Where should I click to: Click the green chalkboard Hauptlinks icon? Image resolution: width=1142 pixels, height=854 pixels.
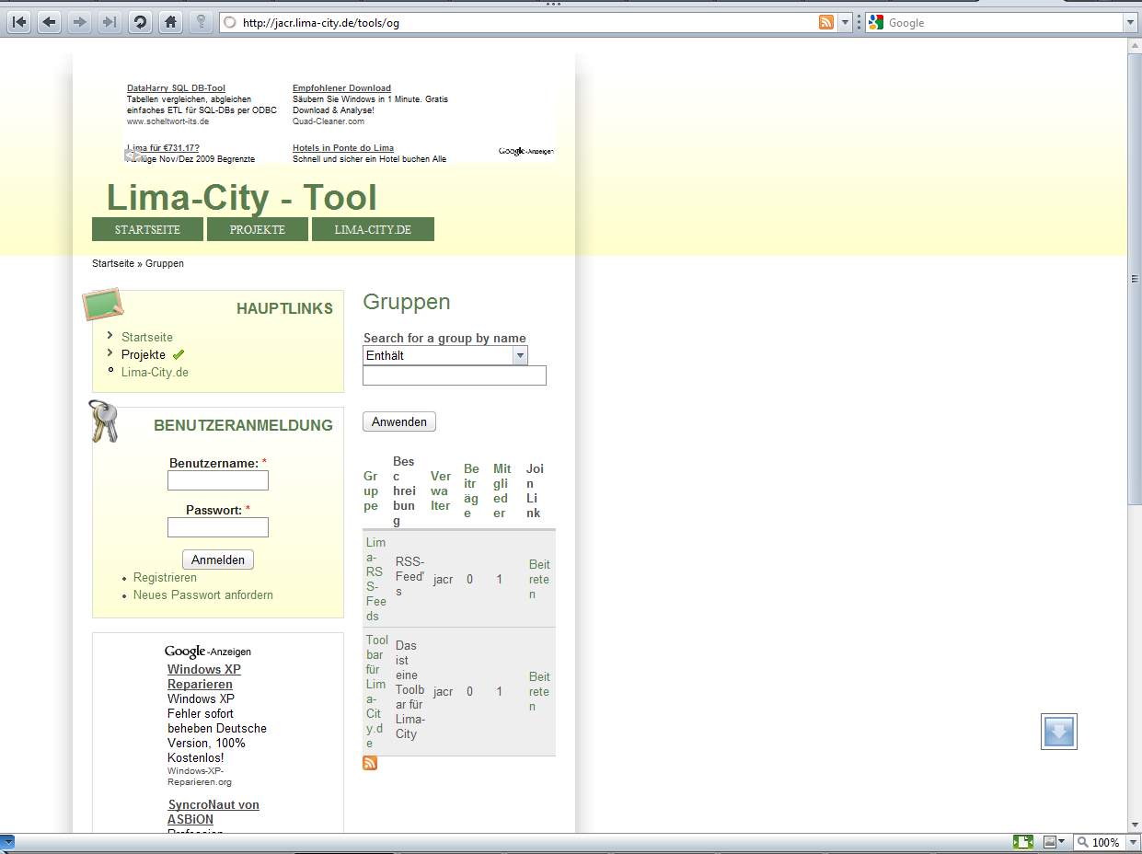(x=103, y=304)
